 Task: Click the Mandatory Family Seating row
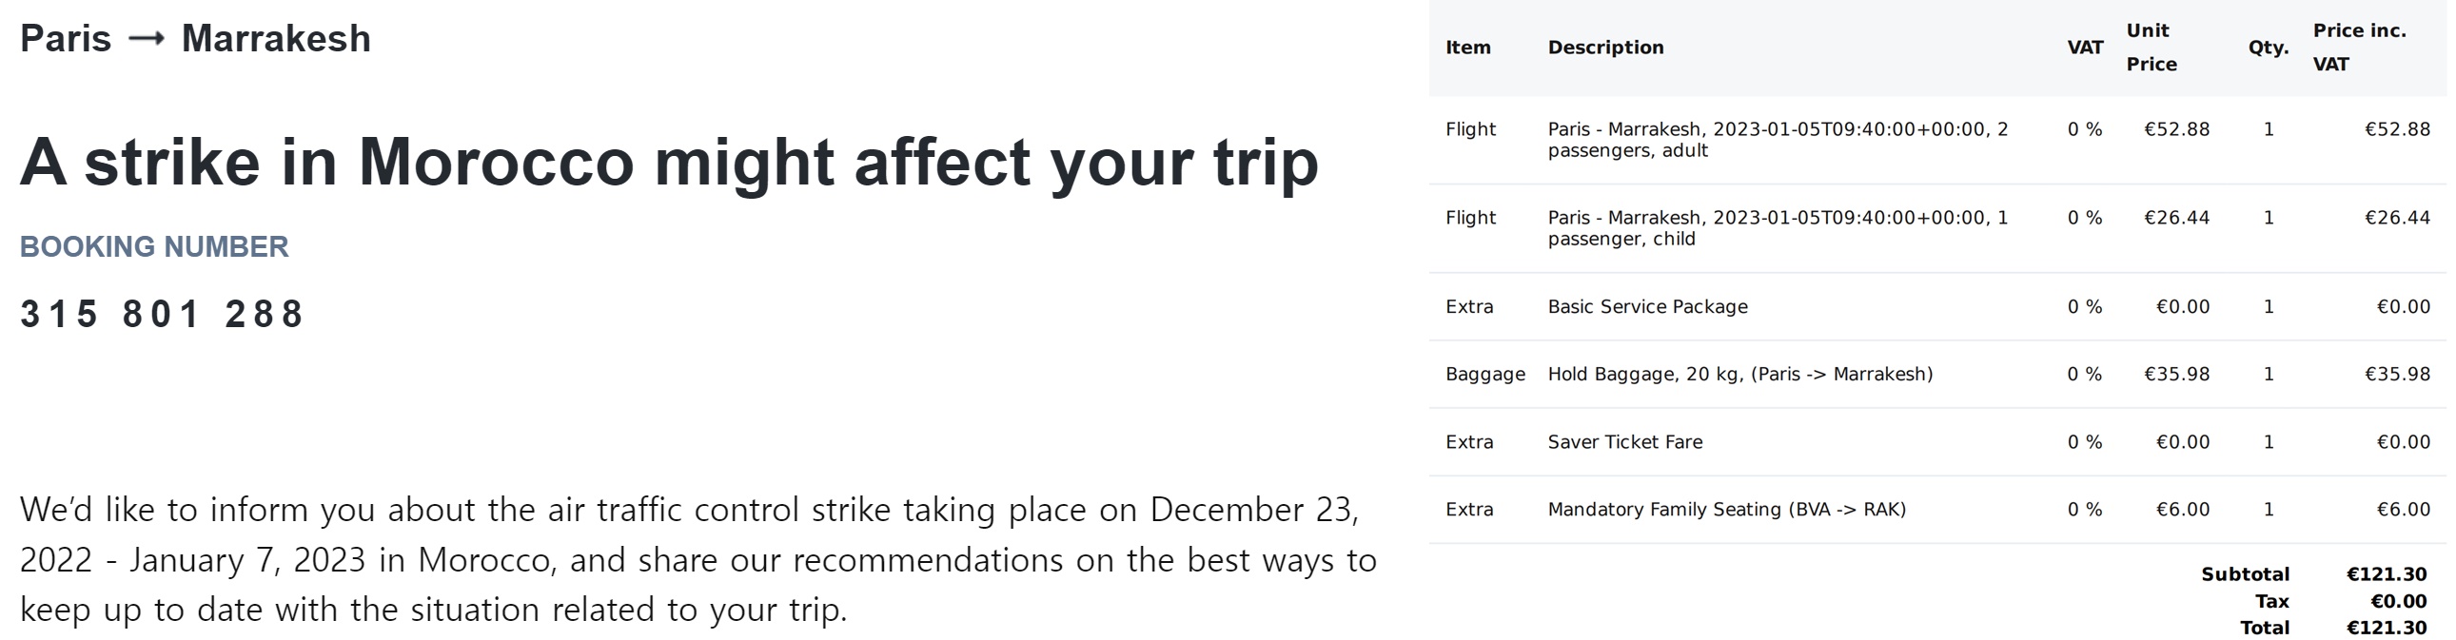[x=1937, y=510]
